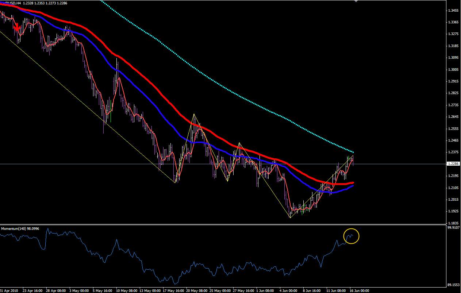Click price axis value 1.3275
The height and width of the screenshot is (293, 461).
[x=453, y=34]
